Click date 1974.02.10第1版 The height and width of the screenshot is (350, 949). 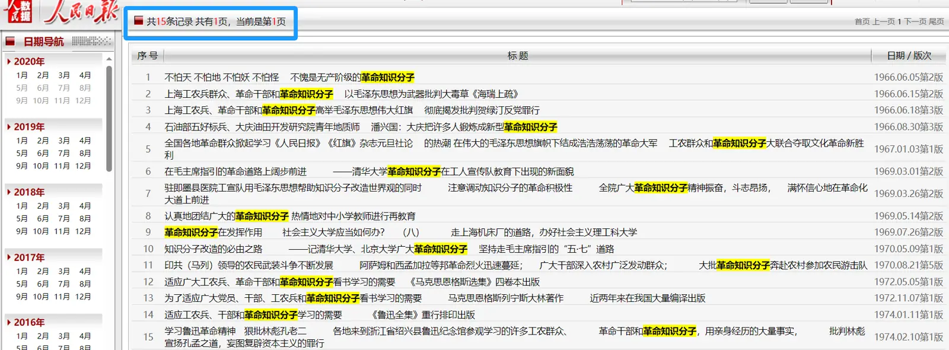(x=908, y=337)
